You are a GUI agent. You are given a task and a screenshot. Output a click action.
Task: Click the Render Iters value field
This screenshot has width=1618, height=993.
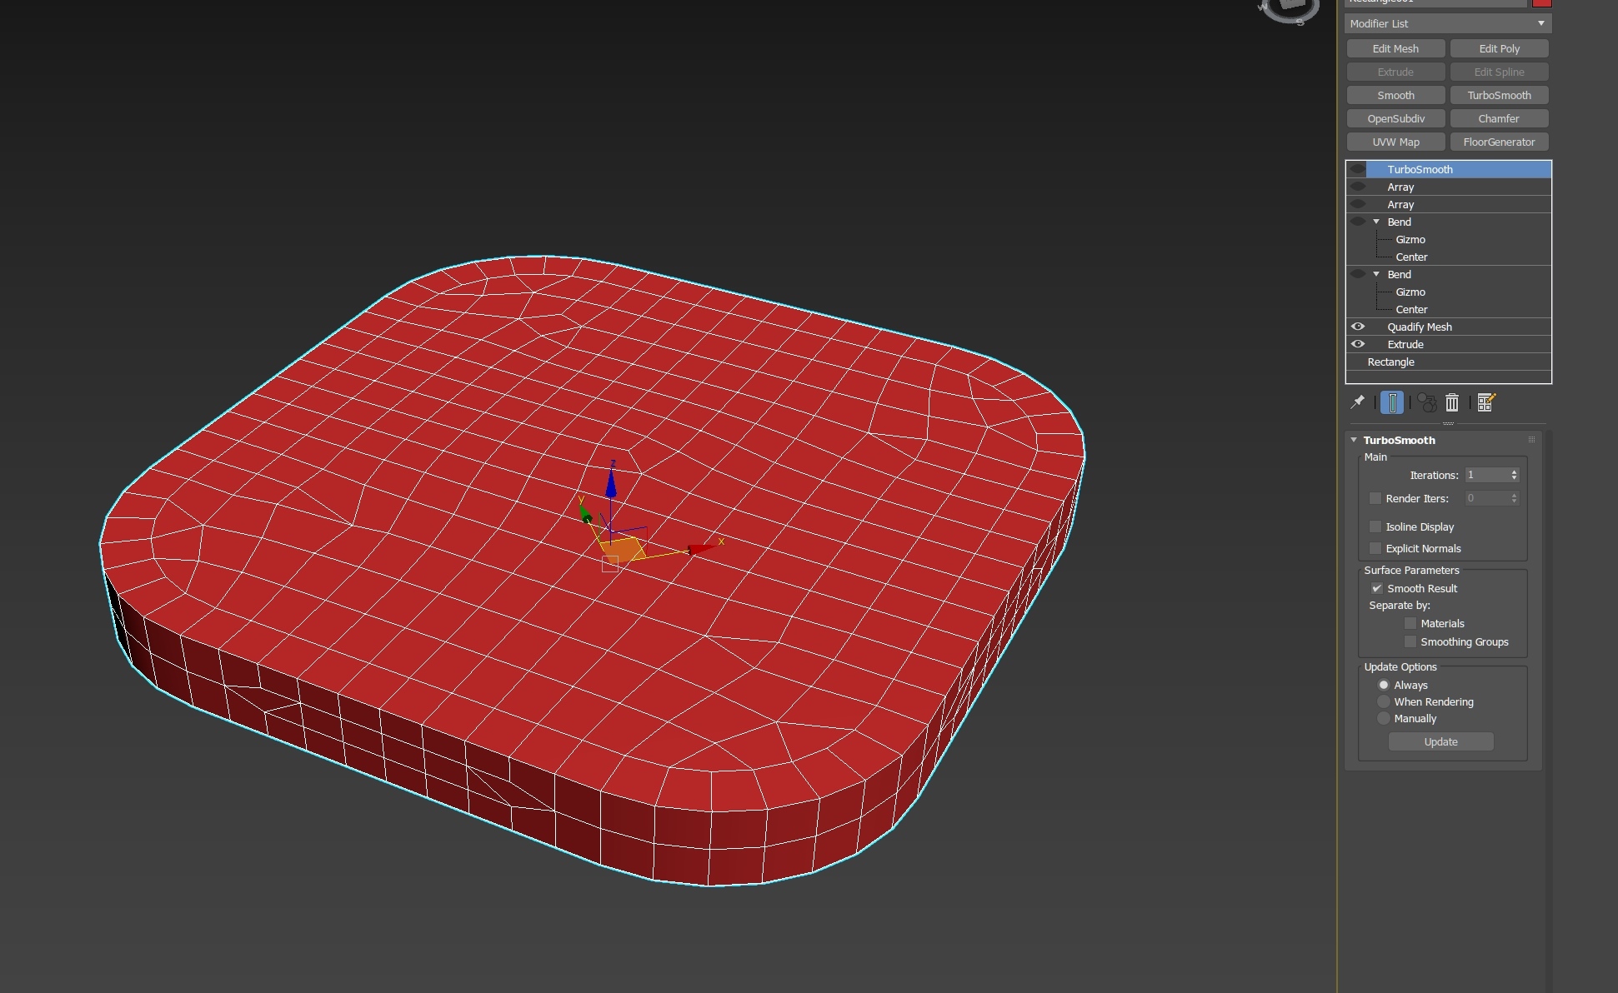(1486, 498)
